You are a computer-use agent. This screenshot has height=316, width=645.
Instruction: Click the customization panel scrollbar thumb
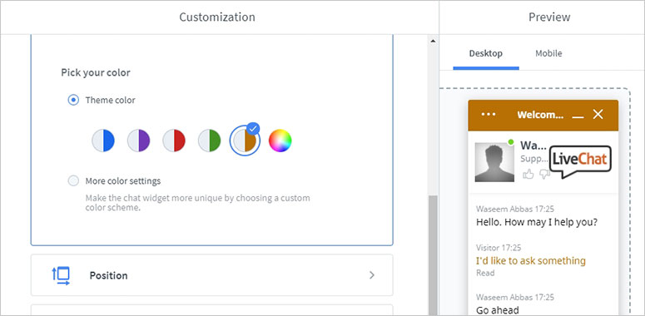432,255
